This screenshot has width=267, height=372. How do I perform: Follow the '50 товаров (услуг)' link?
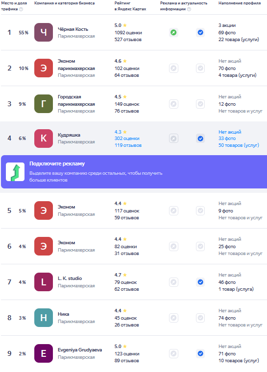click(x=239, y=145)
